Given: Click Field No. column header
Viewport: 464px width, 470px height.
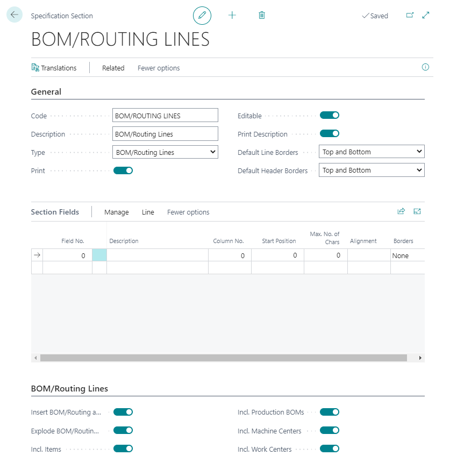Looking at the screenshot, I should pos(73,241).
